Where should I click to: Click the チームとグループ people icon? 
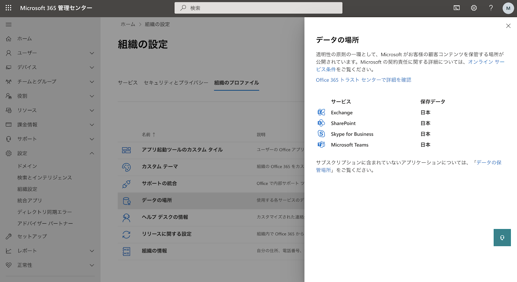(9, 82)
